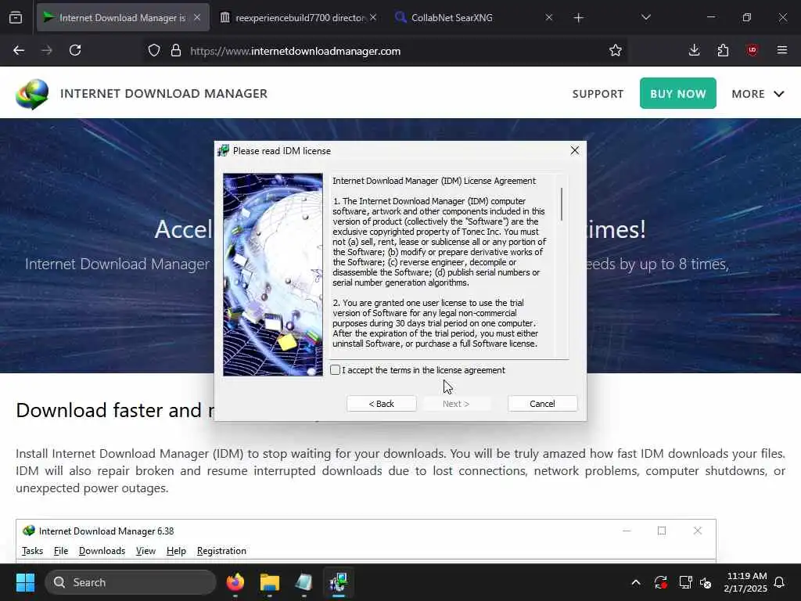The width and height of the screenshot is (801, 601).
Task: Click the site security padlock icon
Action: [x=176, y=51]
